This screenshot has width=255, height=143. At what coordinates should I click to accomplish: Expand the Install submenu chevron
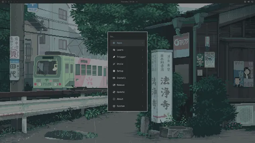coord(143,78)
